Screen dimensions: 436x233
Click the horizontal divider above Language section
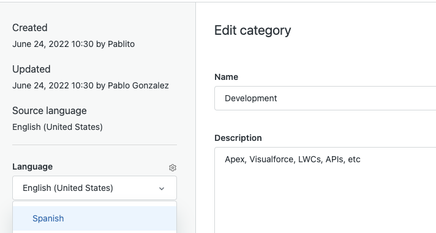(x=94, y=145)
